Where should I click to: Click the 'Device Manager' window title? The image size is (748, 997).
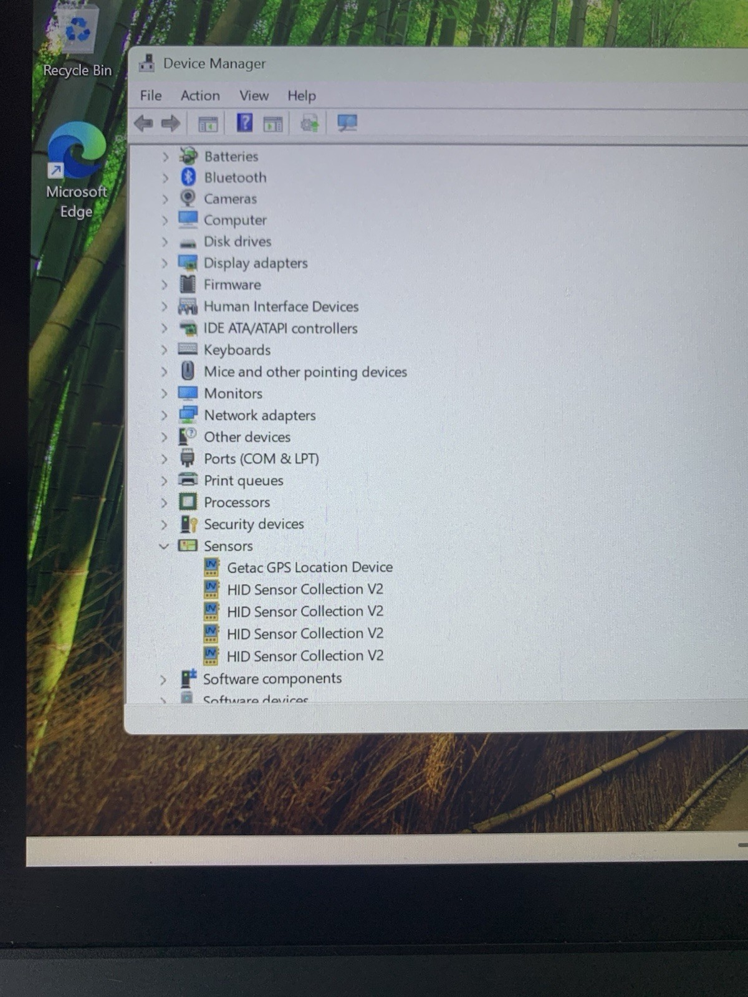tap(214, 64)
